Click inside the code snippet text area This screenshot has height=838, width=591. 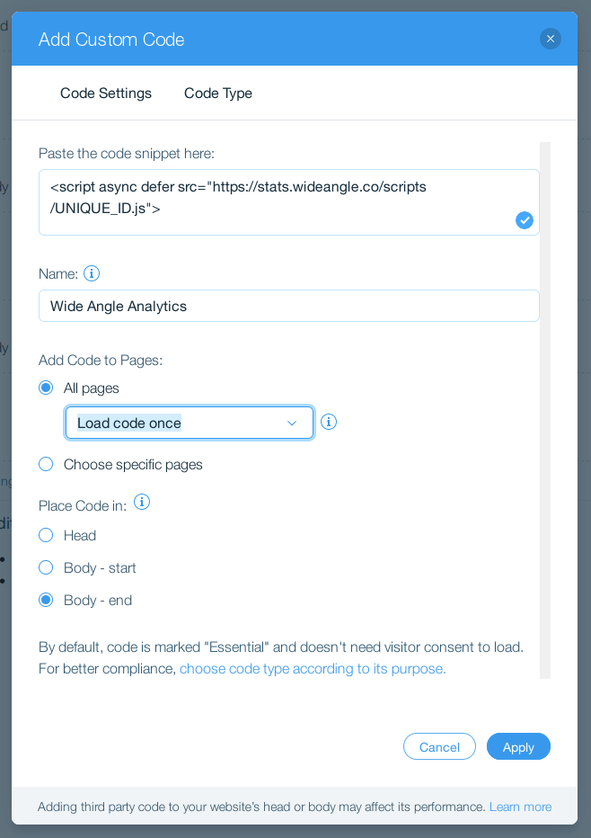[289, 202]
